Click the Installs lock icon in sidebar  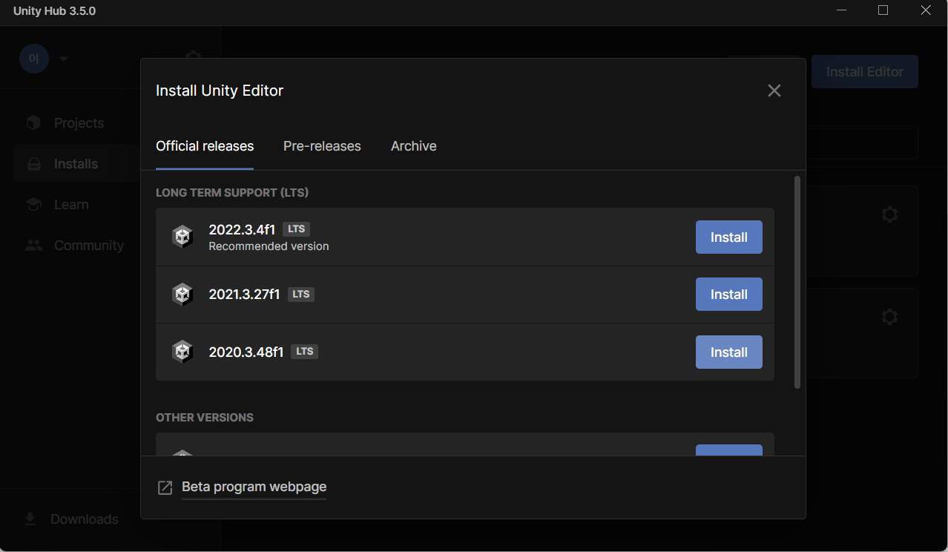[34, 164]
